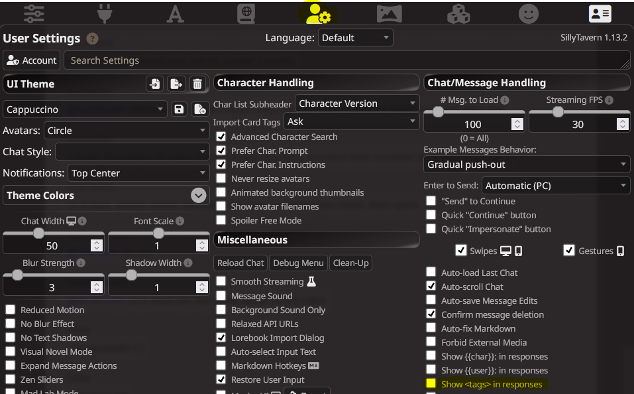
Task: Click the UI Theme import file icon
Action: pyautogui.click(x=155, y=84)
